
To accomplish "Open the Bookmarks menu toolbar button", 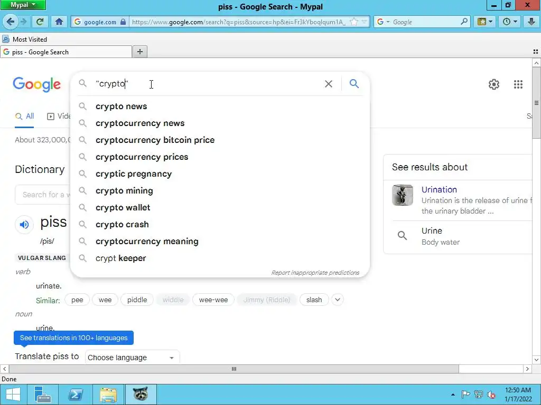I will tap(484, 22).
